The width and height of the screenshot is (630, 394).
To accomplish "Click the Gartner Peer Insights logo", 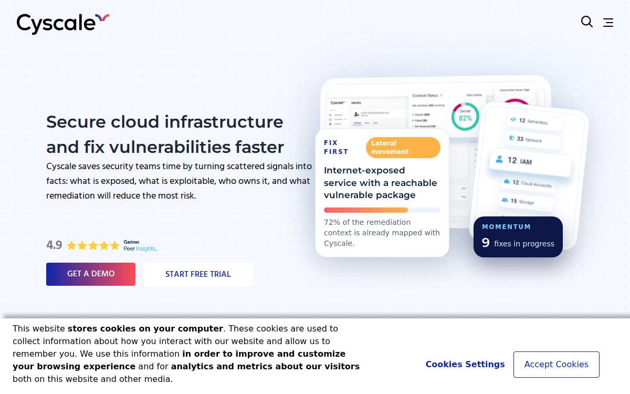I will [x=140, y=245].
